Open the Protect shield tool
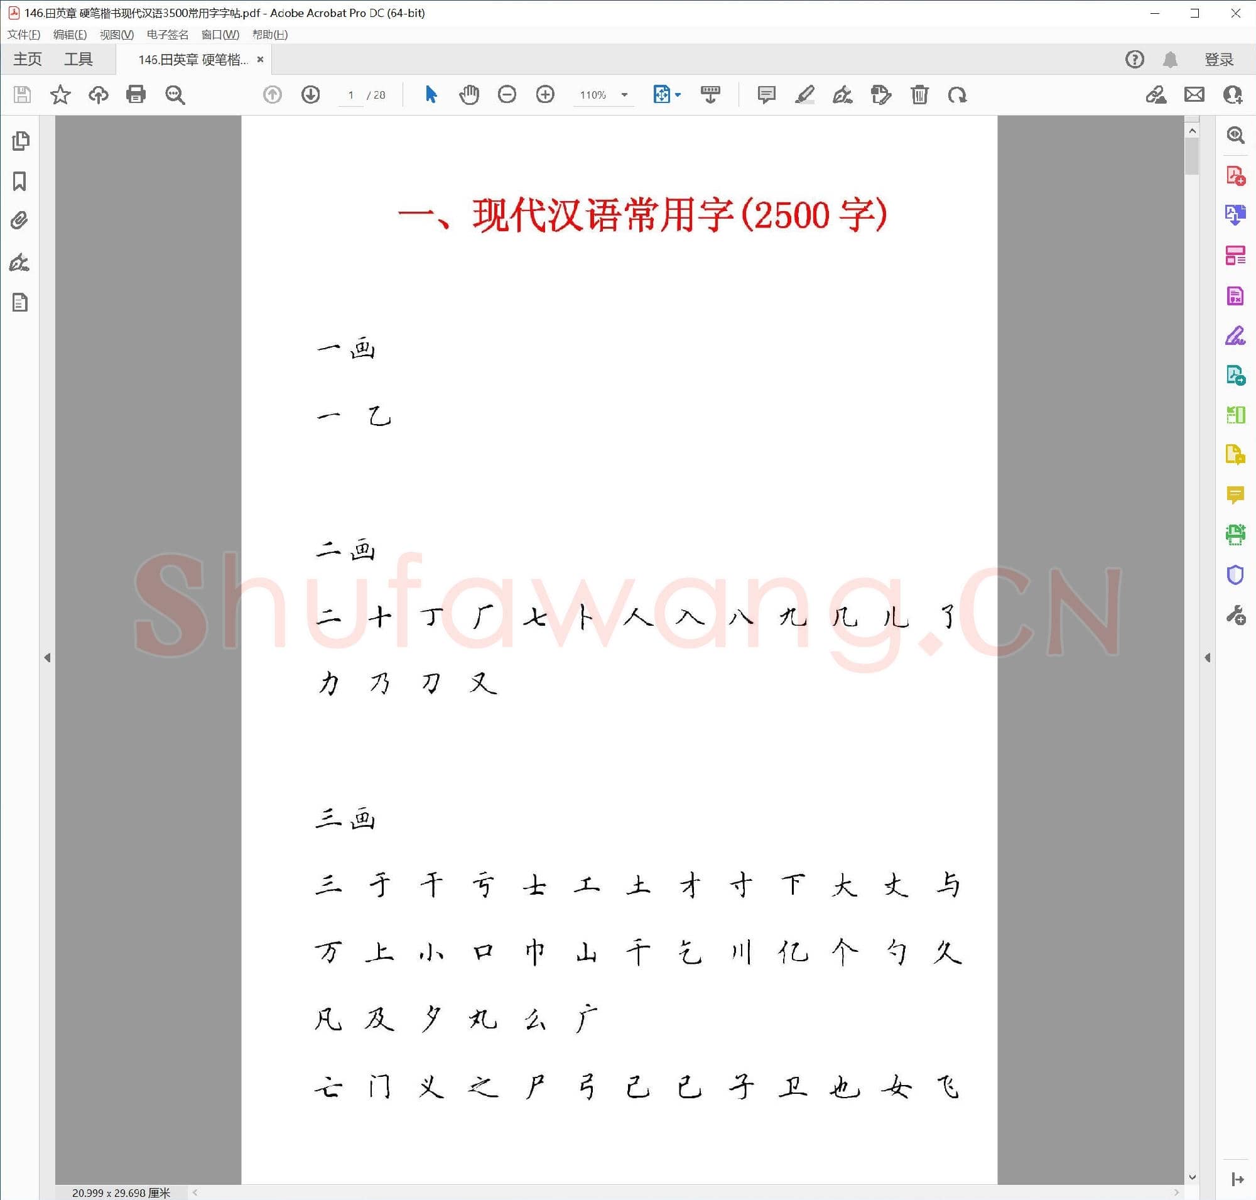The width and height of the screenshot is (1256, 1200). 1235,575
